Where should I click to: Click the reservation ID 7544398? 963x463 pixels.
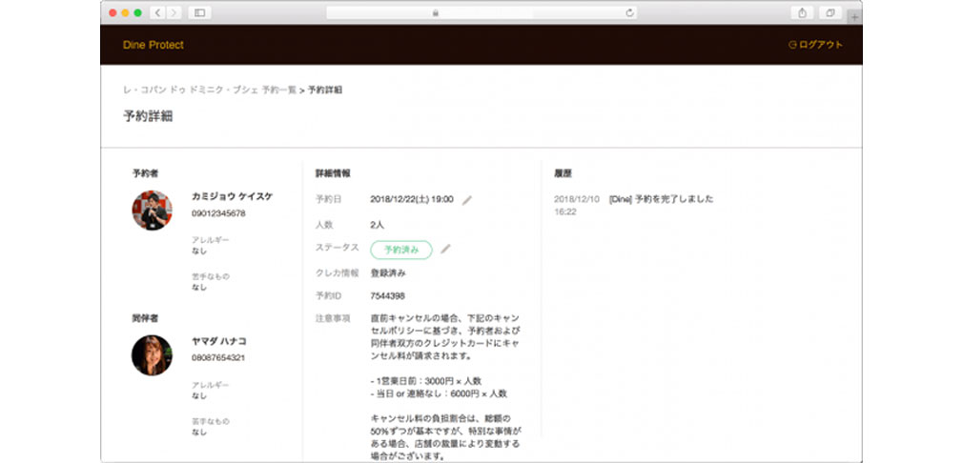click(x=387, y=296)
